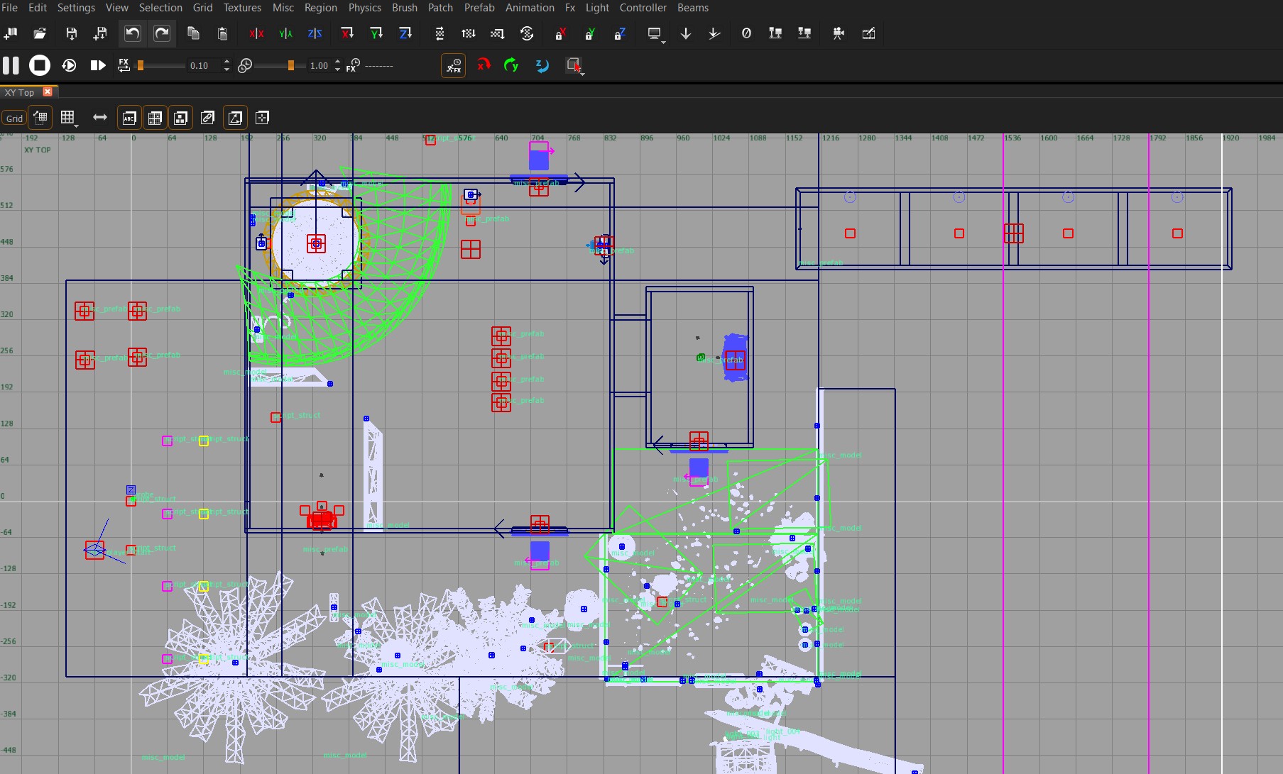Click the new map icon
This screenshot has height=774, width=1283.
point(11,33)
